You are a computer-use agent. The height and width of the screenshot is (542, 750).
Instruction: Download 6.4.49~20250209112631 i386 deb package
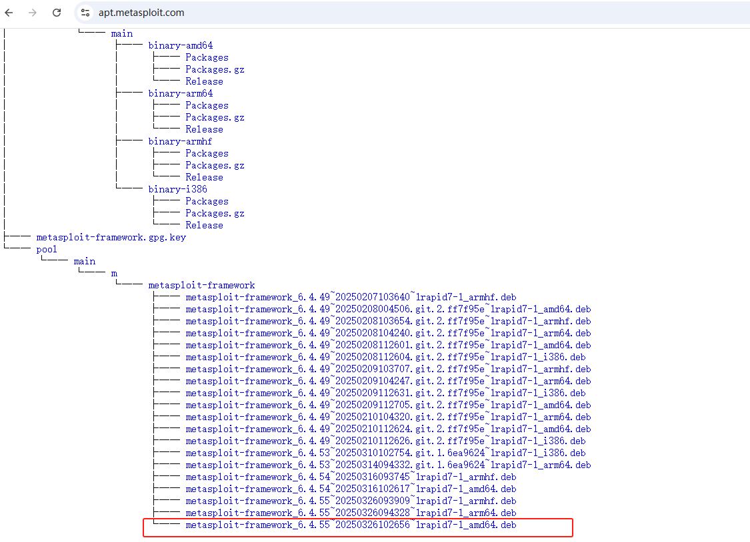coord(385,393)
